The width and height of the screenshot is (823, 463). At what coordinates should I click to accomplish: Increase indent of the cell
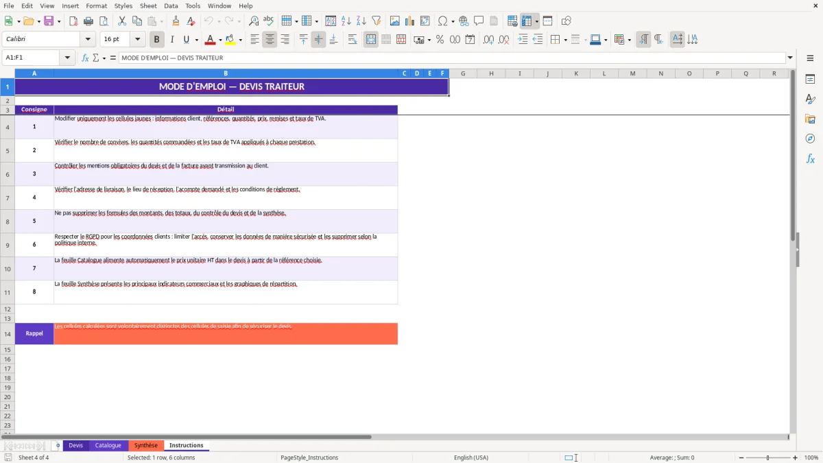pyautogui.click(x=523, y=40)
